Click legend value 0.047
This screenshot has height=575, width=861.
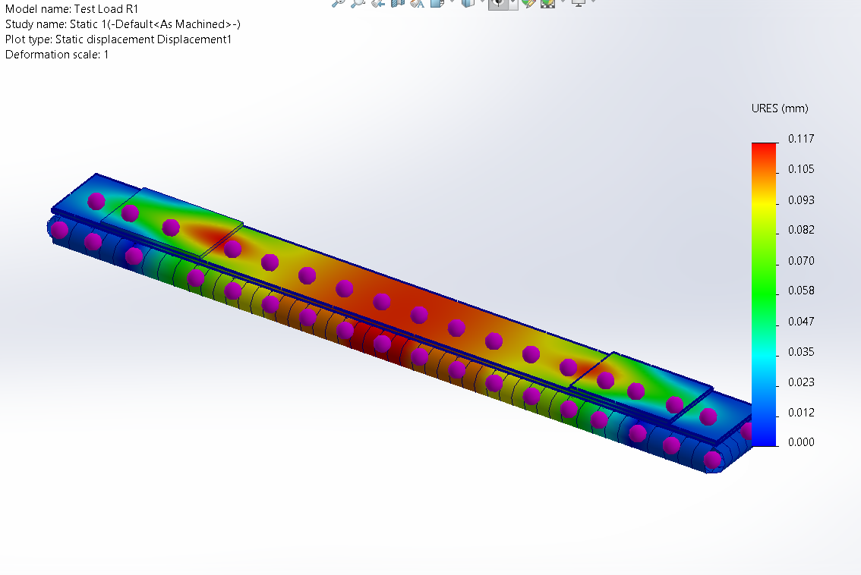click(801, 321)
